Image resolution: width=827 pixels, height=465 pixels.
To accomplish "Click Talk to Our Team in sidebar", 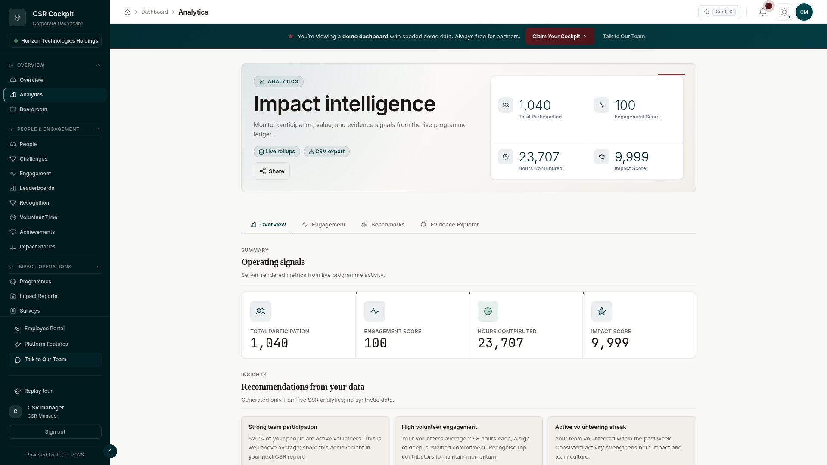I will pyautogui.click(x=55, y=360).
